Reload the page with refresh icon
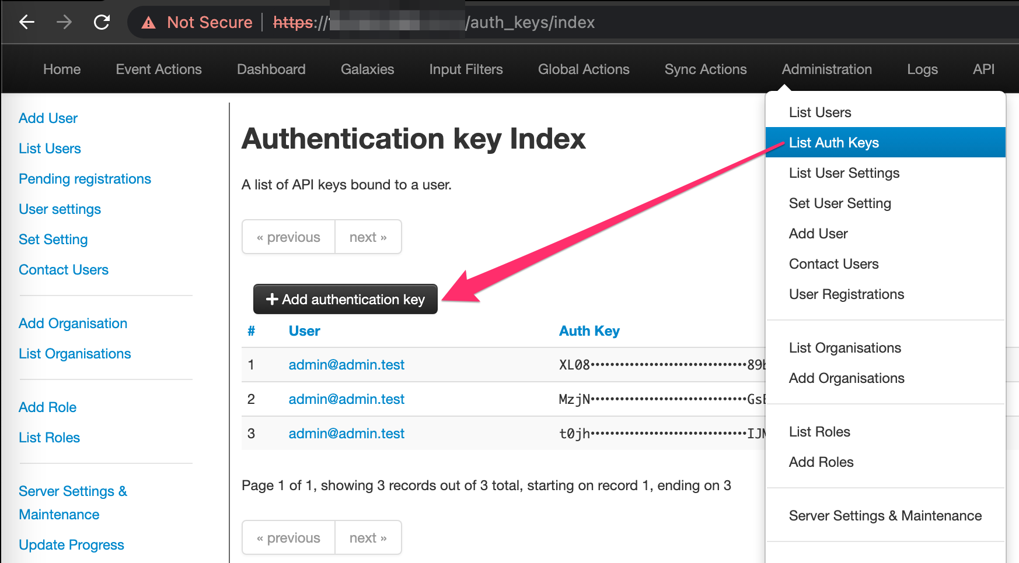This screenshot has height=563, width=1019. (102, 22)
